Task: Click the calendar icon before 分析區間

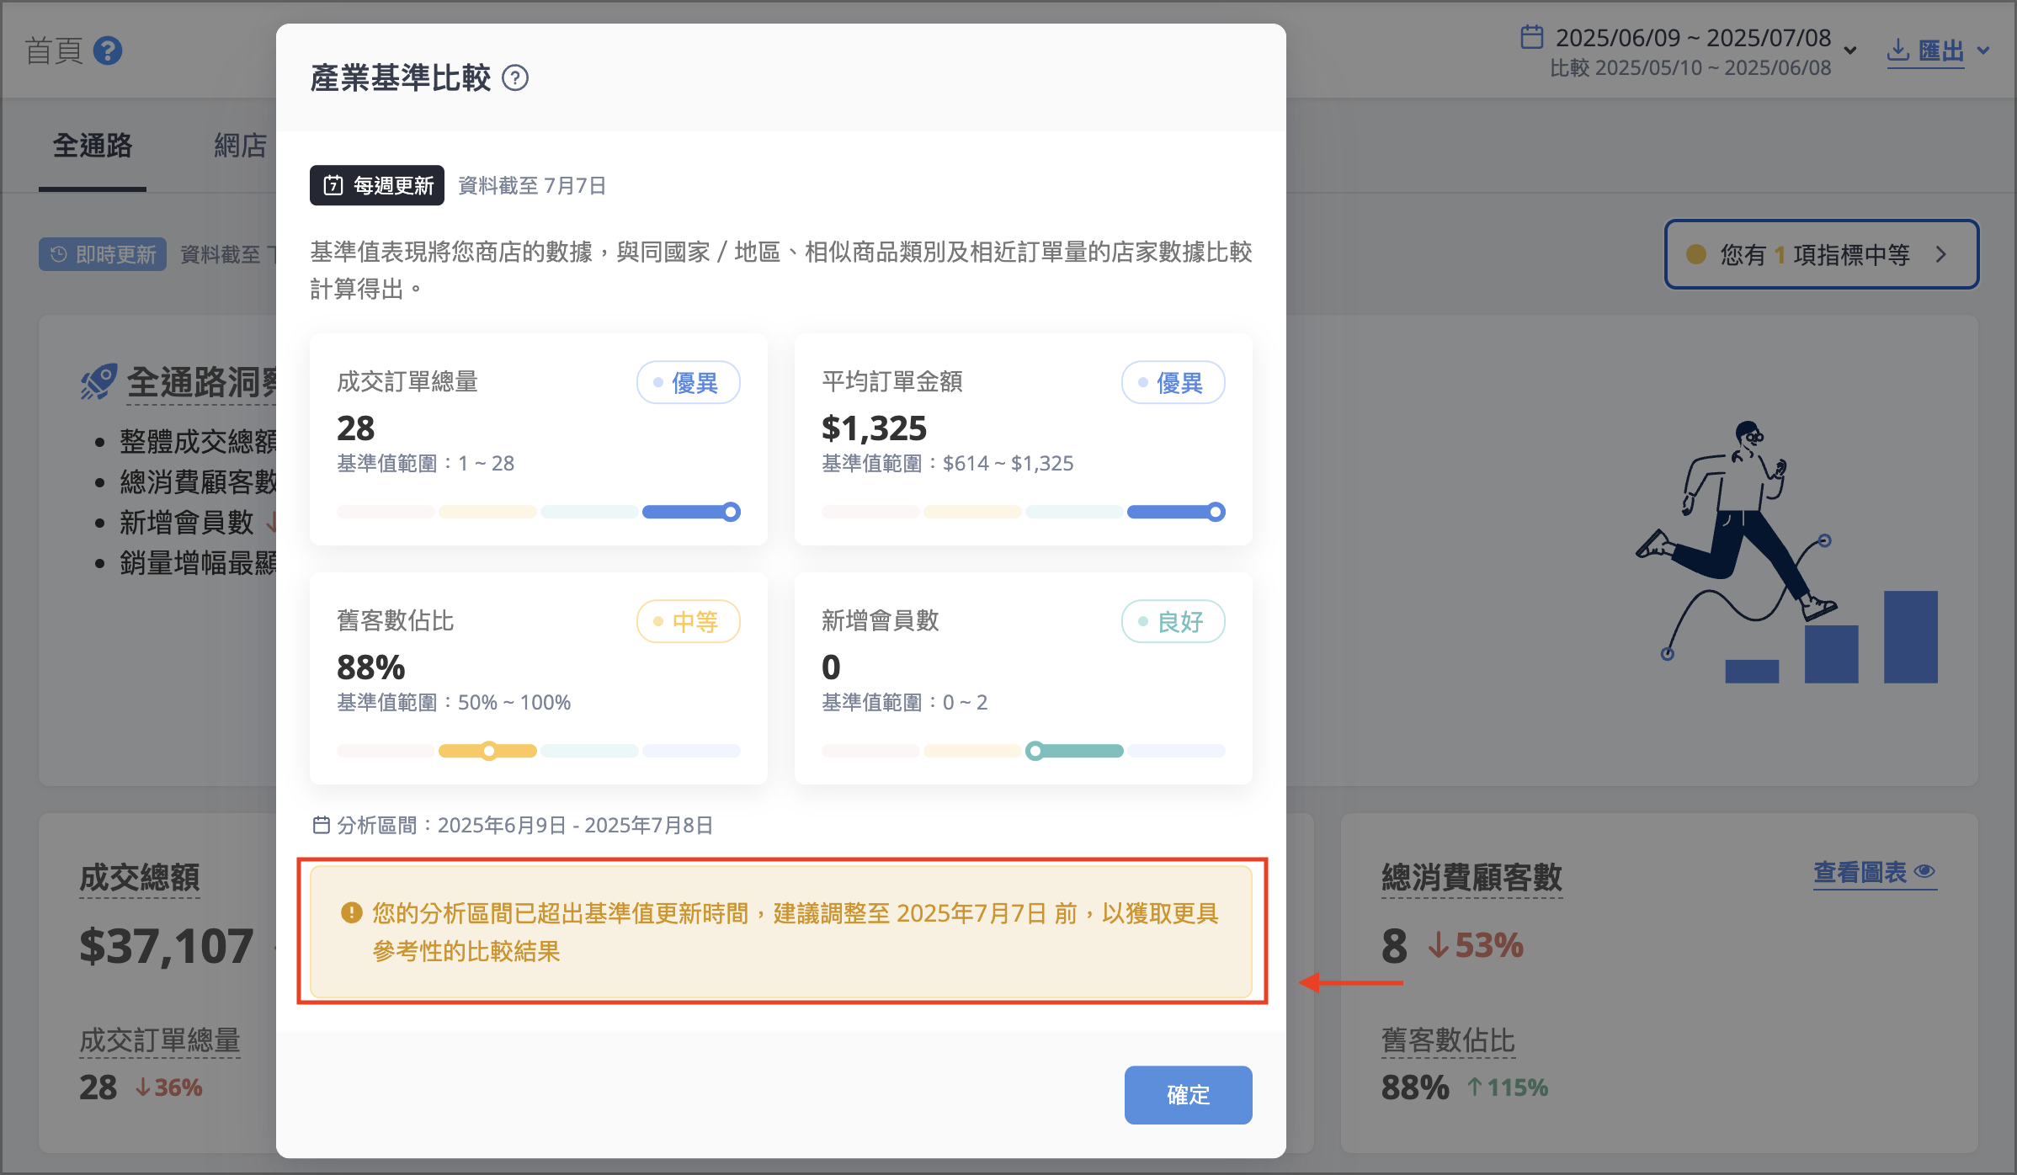Action: (x=322, y=825)
